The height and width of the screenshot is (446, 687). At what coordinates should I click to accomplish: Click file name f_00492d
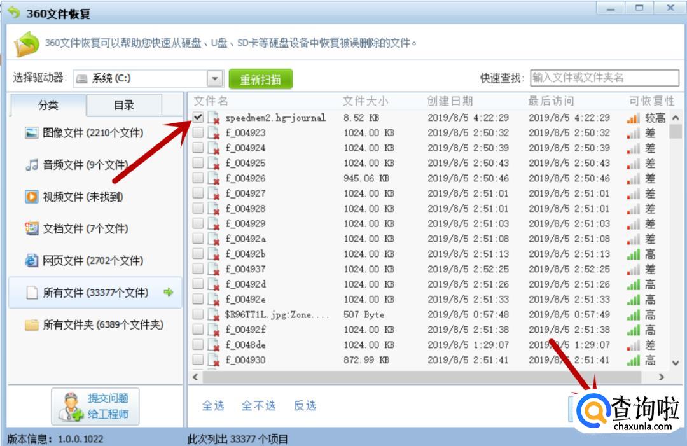pos(246,284)
